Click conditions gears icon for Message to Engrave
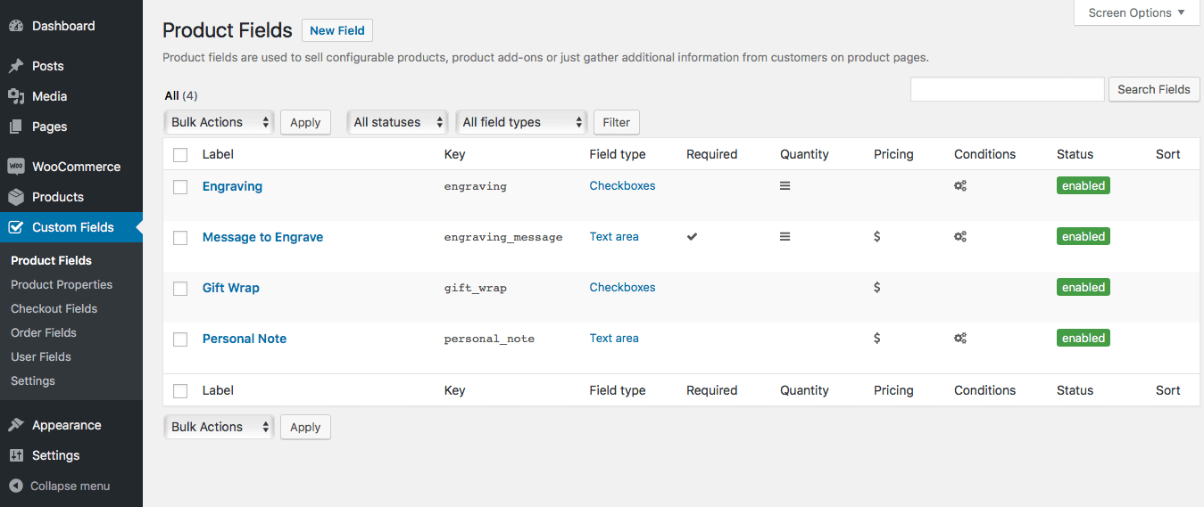This screenshot has width=1204, height=507. pos(960,237)
